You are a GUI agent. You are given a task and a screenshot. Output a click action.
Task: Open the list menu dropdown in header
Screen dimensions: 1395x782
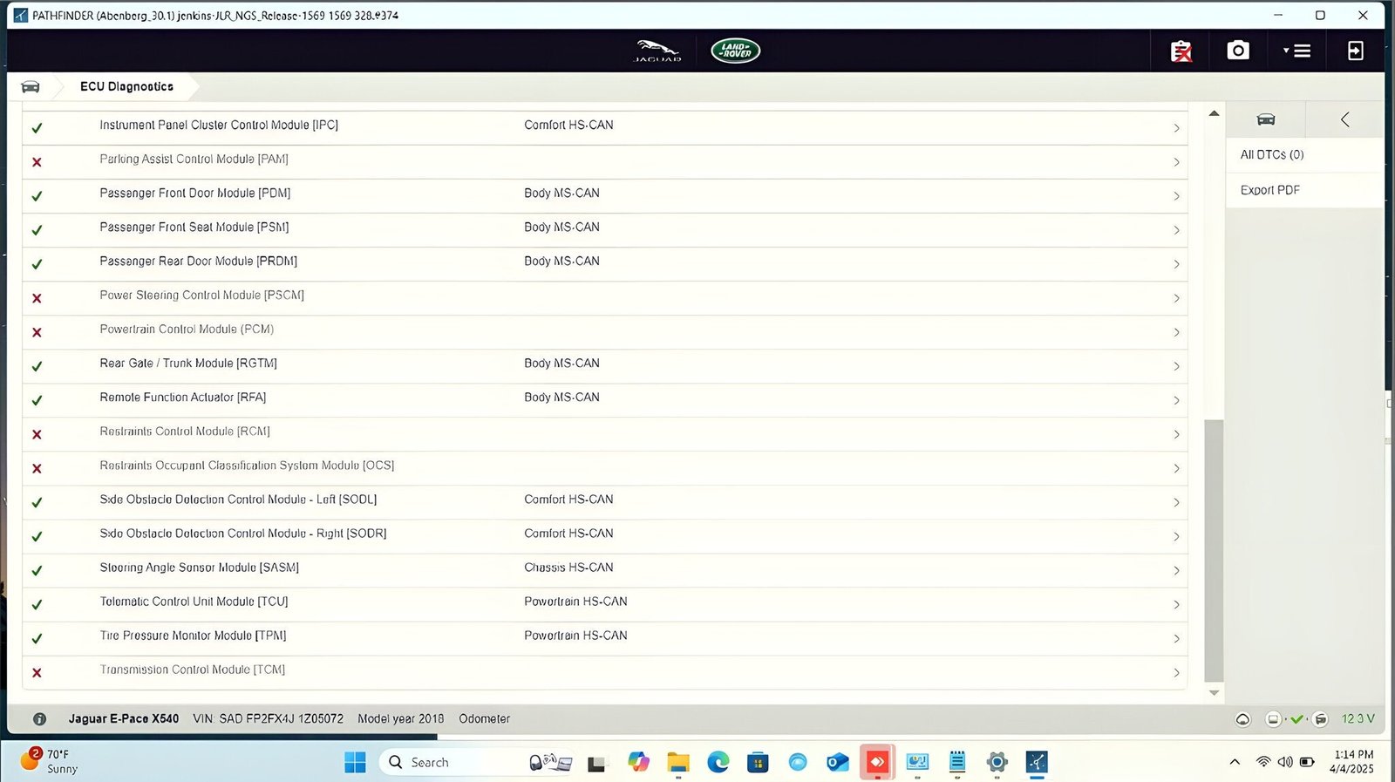(1297, 51)
